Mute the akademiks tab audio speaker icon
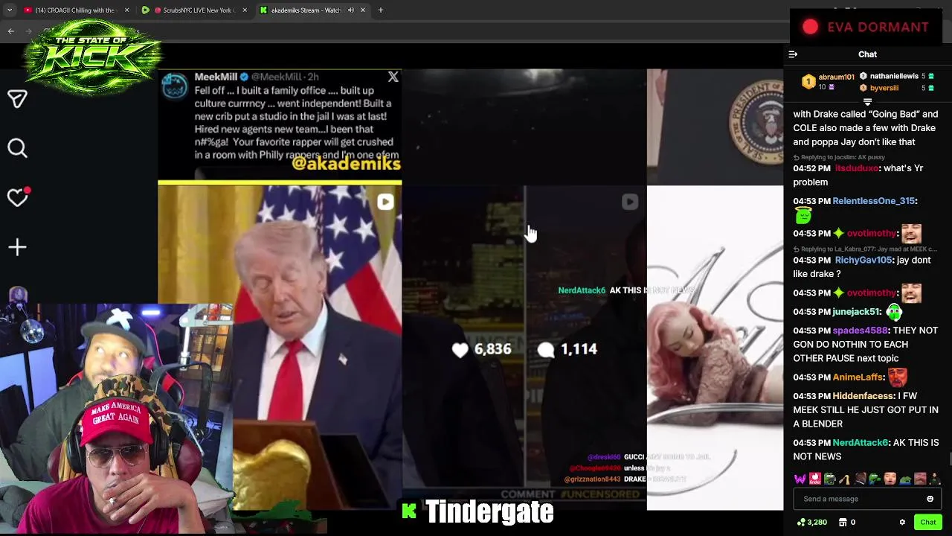This screenshot has height=536, width=952. tap(350, 10)
